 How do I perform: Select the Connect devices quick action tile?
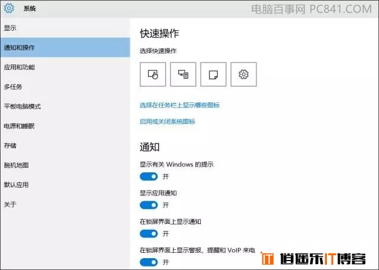tap(183, 74)
